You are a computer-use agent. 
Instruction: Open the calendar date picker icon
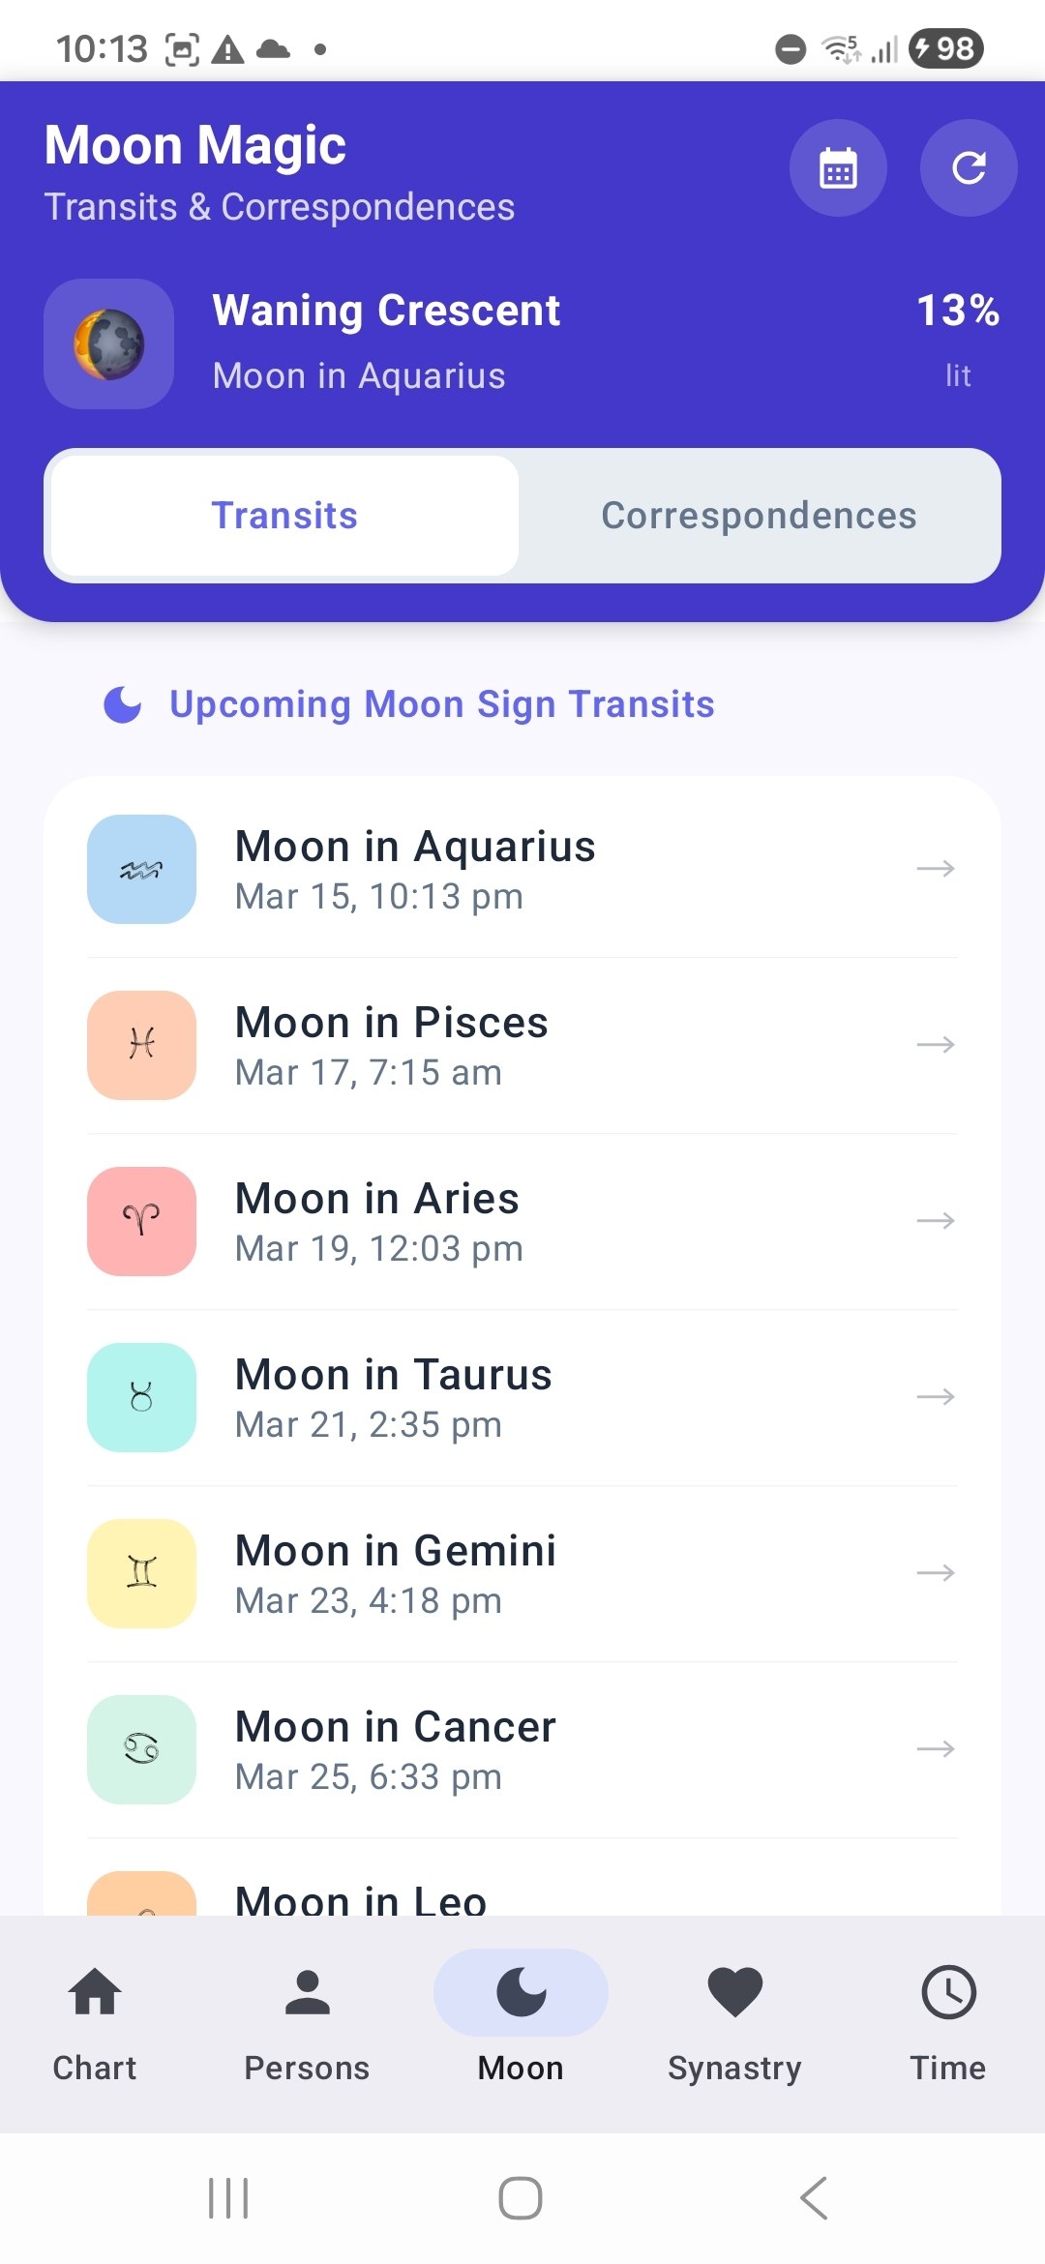[838, 168]
